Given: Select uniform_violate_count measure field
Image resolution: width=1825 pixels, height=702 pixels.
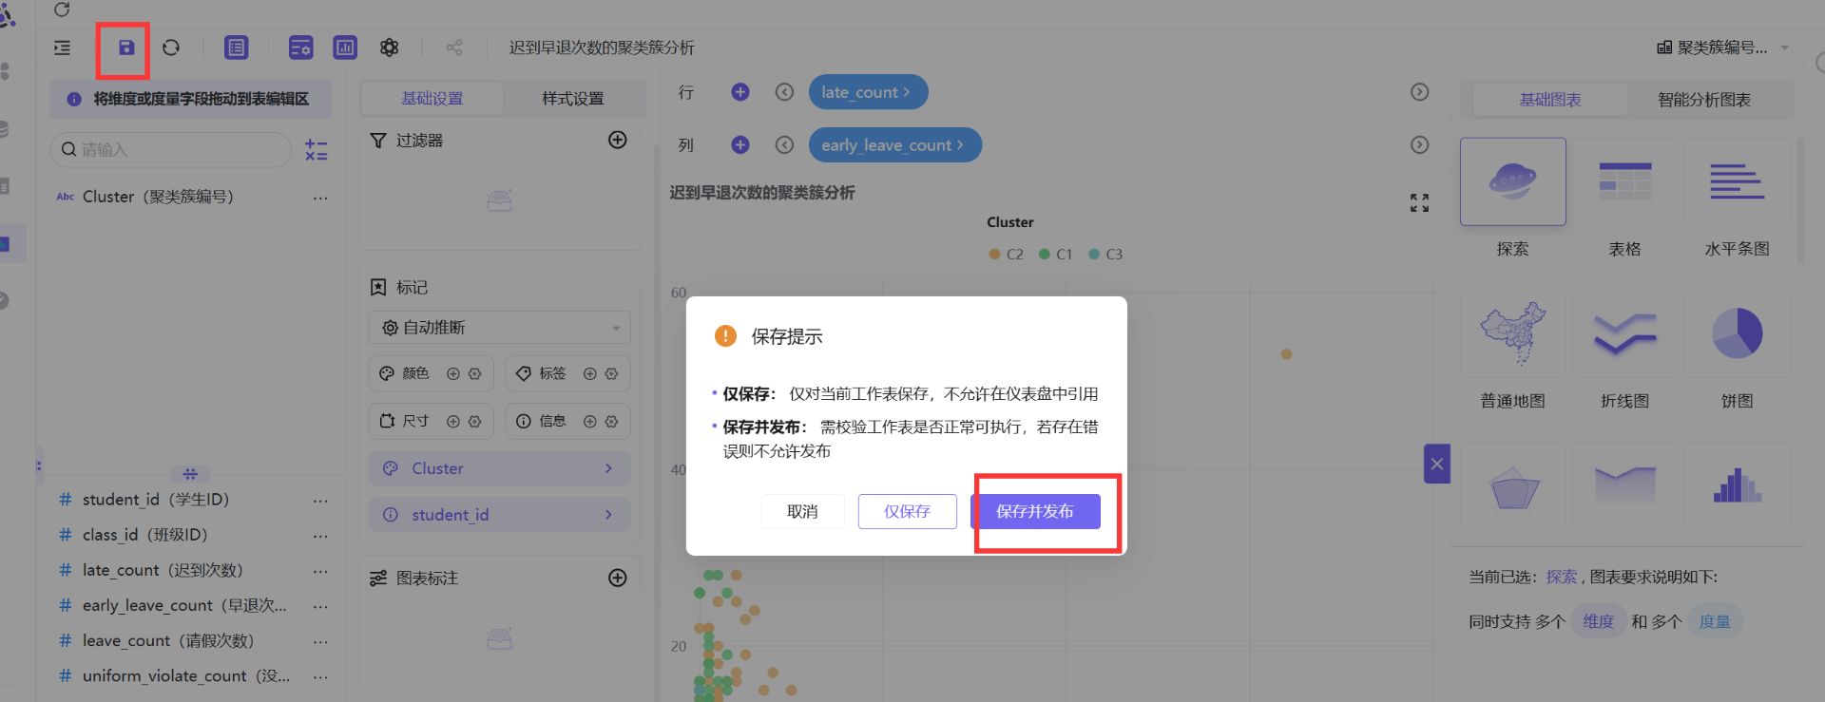Looking at the screenshot, I should coord(186,676).
